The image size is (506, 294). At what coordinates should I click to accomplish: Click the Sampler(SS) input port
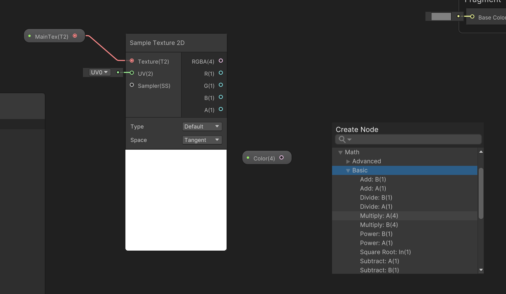tap(131, 85)
